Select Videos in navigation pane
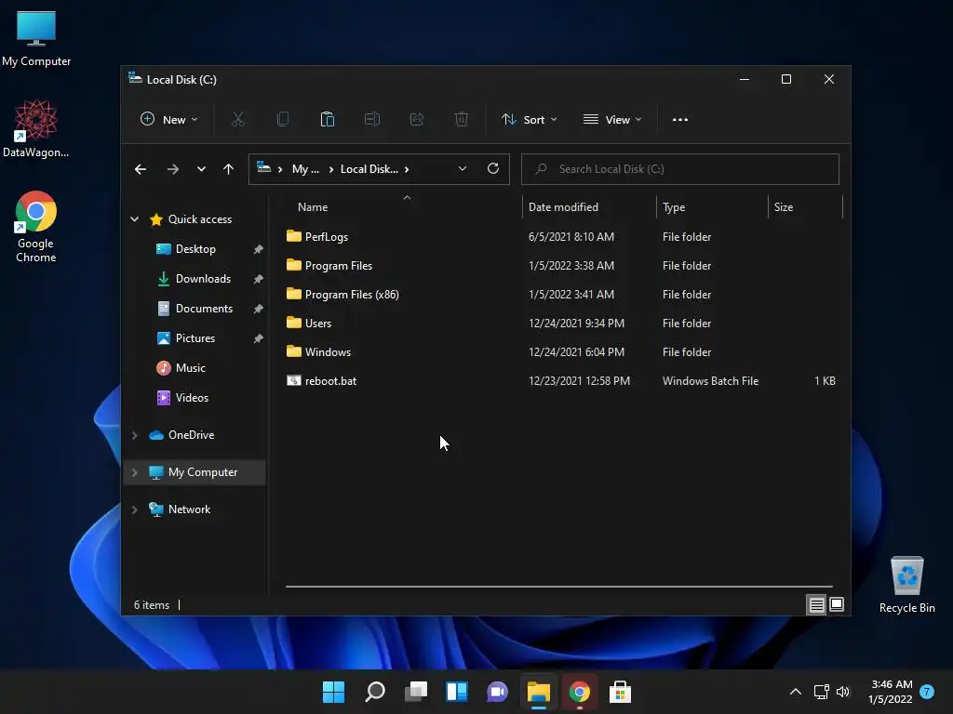The height and width of the screenshot is (714, 953). tap(192, 398)
